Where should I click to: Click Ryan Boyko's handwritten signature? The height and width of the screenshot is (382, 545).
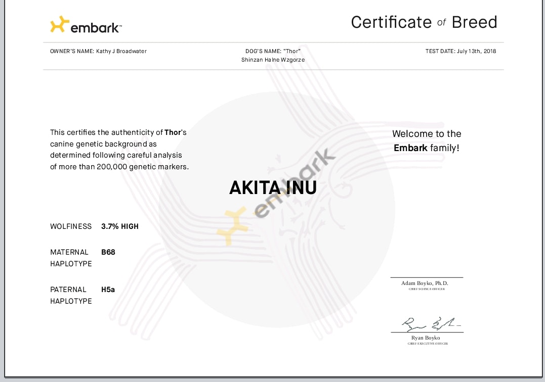431,324
